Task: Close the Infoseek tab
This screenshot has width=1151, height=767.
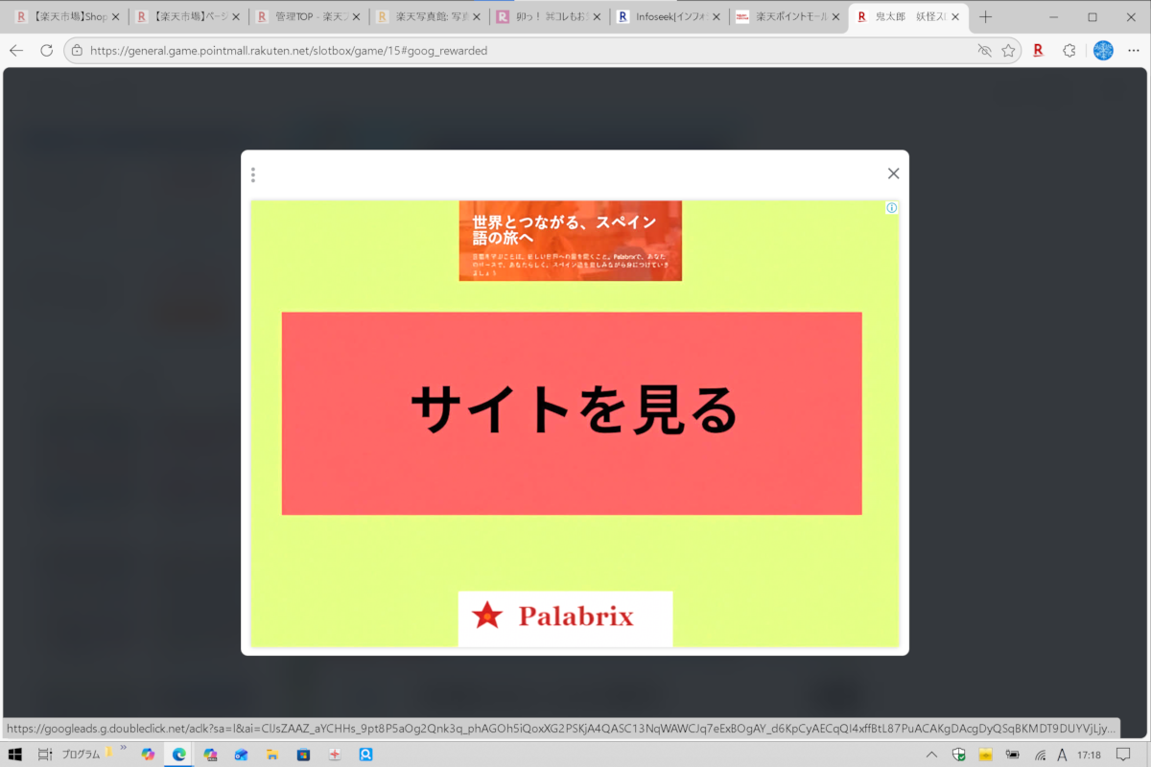Action: point(716,17)
